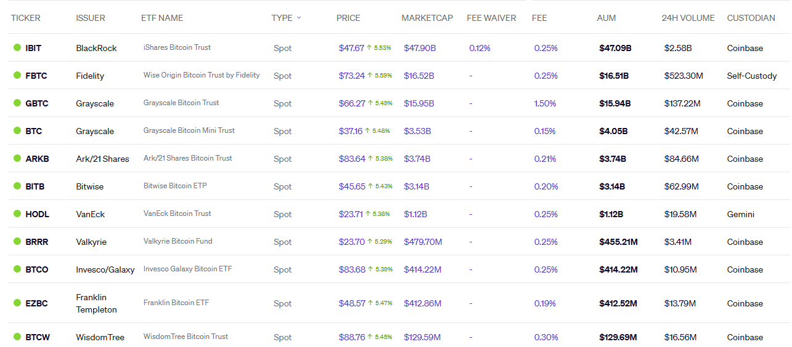The image size is (792, 347).
Task: Click IBIT fee waiver value 0.12%
Action: 480,48
